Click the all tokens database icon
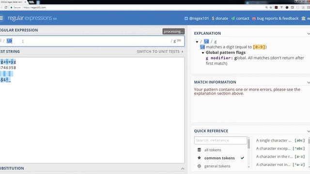The width and height of the screenshot is (310, 174). click(x=199, y=150)
